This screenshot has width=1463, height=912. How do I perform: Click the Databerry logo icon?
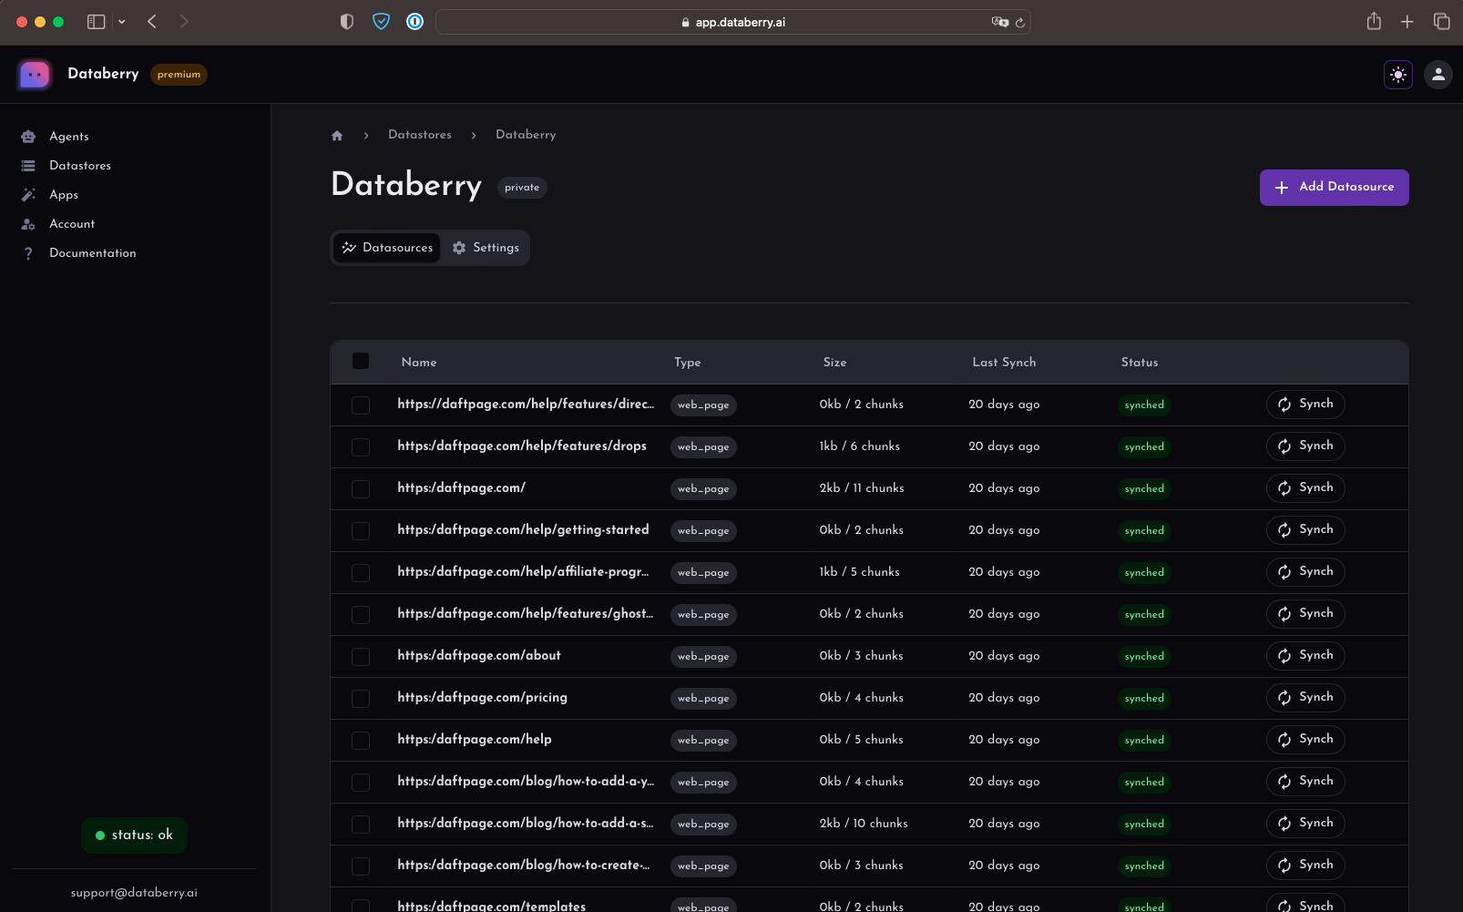pos(35,75)
